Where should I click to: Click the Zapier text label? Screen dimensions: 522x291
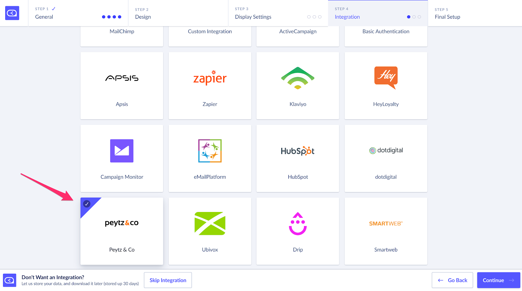coord(210,104)
